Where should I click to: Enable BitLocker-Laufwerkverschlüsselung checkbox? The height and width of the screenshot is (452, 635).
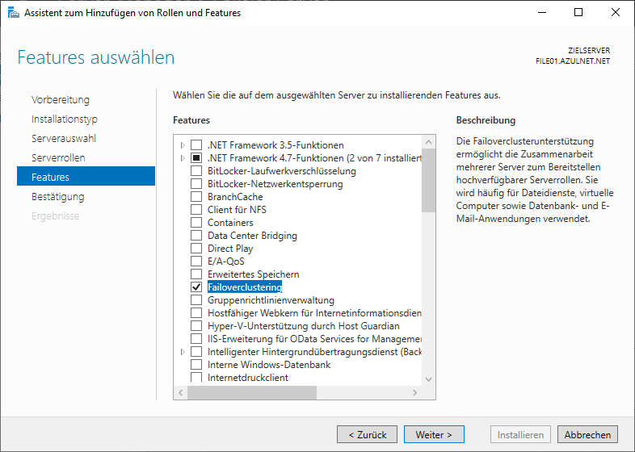[x=196, y=171]
